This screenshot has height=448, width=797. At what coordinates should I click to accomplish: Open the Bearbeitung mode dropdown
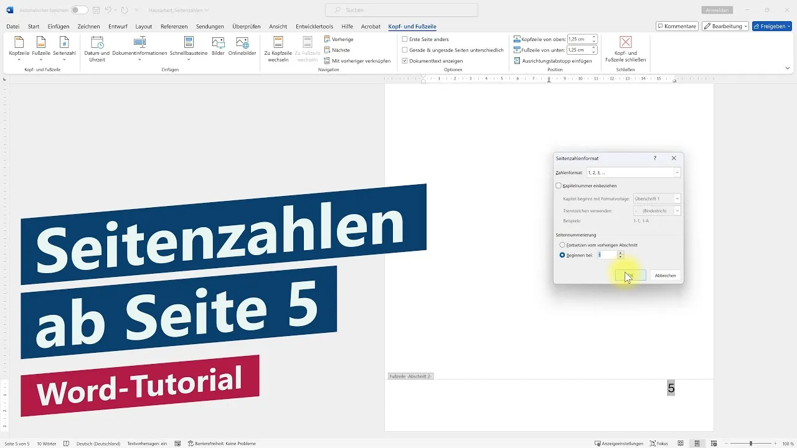coord(725,26)
